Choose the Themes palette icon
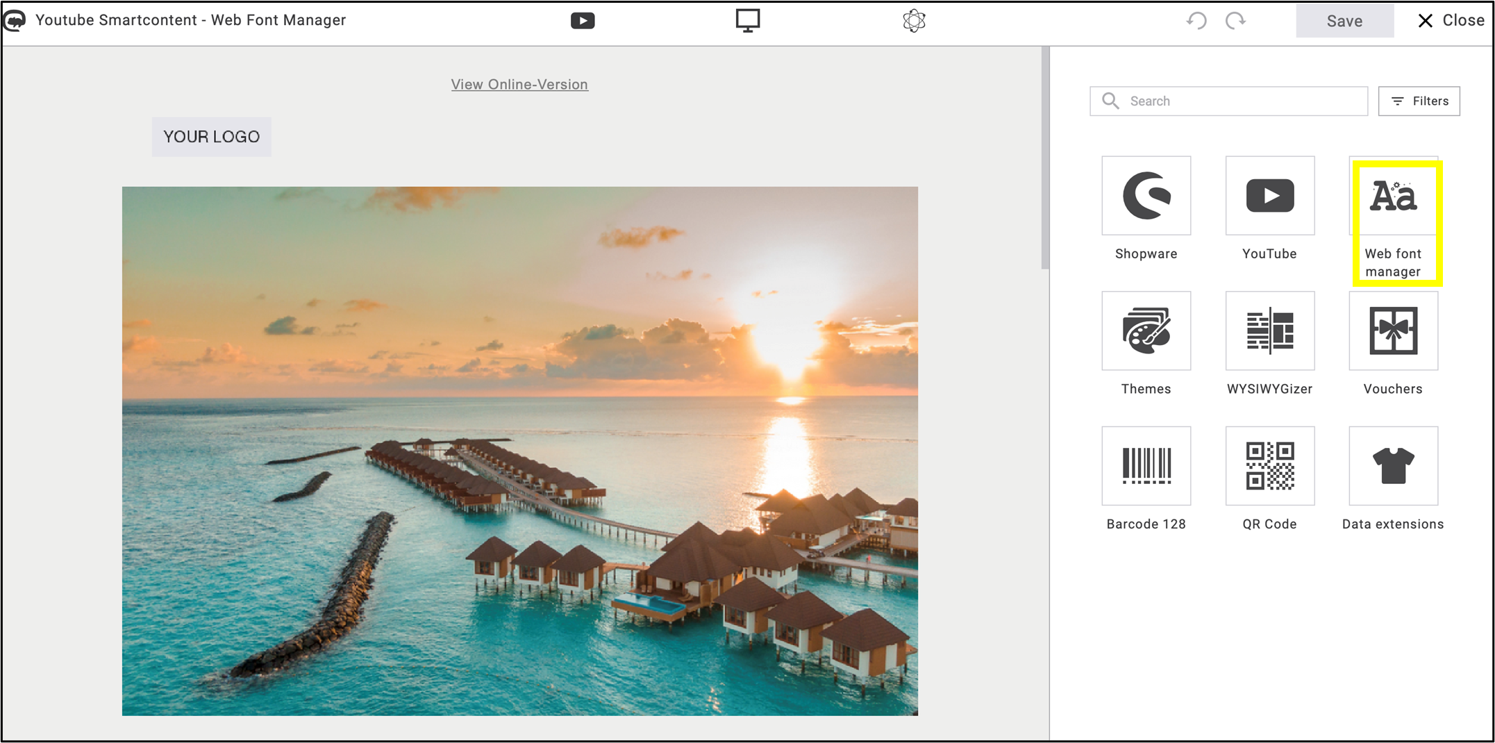Viewport: 1495px width, 743px height. (1146, 331)
